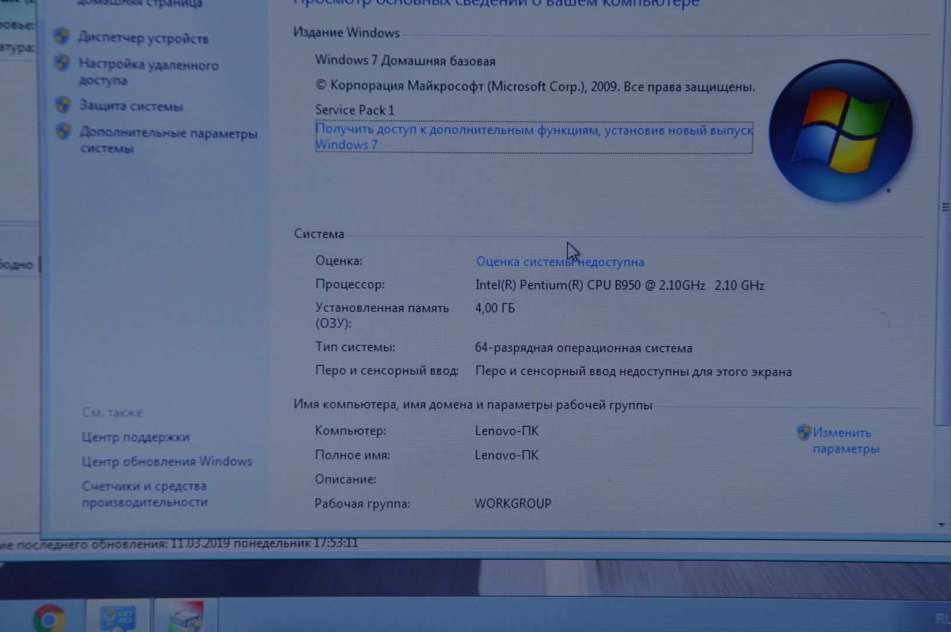Viewport: 951px width, 632px height.
Task: Click the round Windows 7 logo
Action: (840, 130)
